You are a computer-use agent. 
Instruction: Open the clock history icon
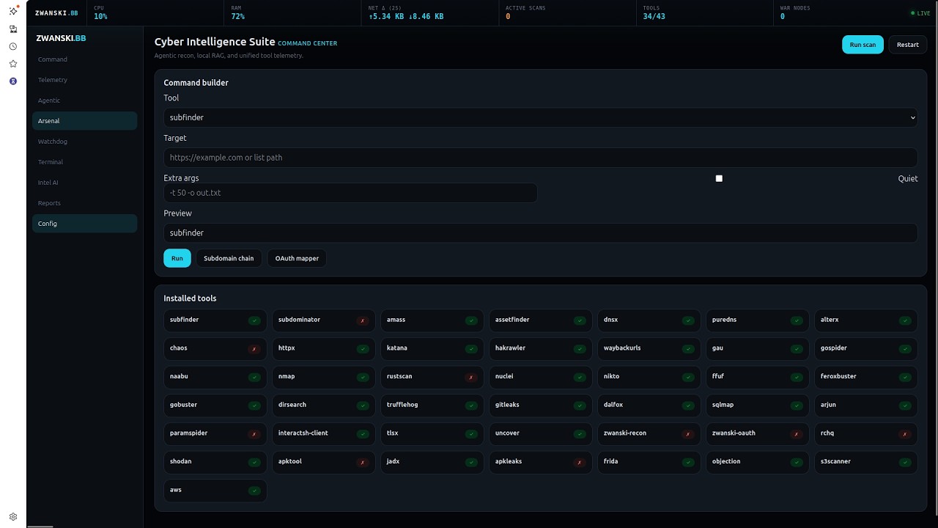coord(13,46)
